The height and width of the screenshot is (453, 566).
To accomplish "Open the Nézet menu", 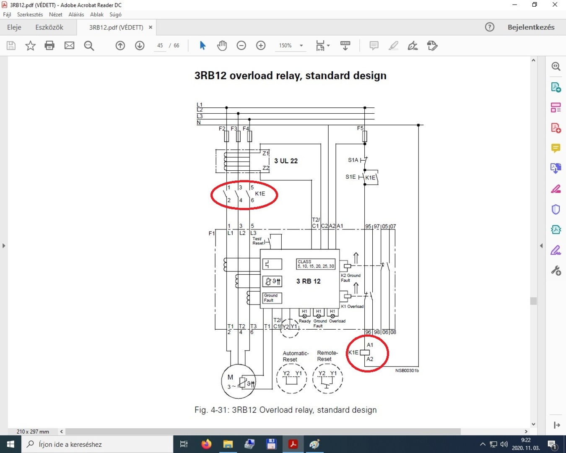I will coord(55,14).
